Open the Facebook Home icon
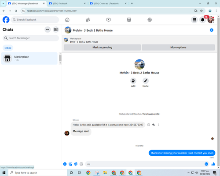 67,20
